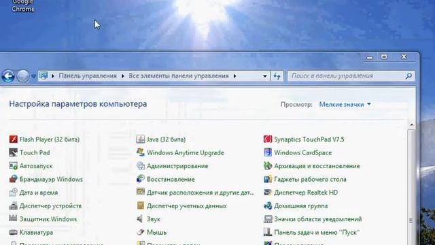
Task: Open the Flash Player (32 бита) link
Action: [x=50, y=140]
